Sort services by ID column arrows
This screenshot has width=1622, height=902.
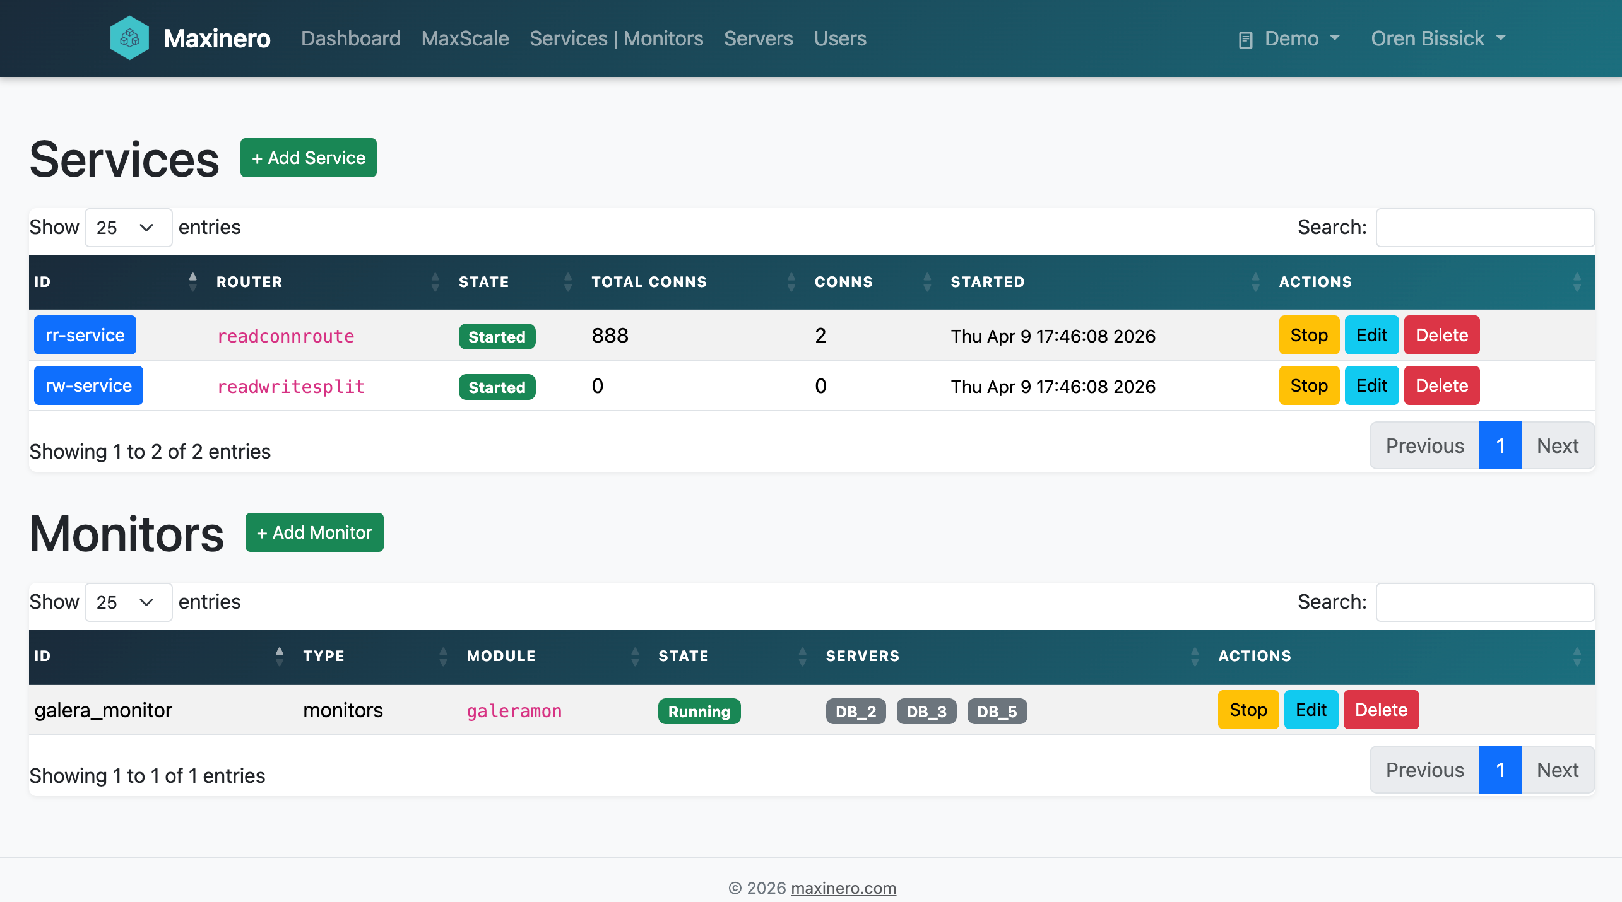(192, 282)
